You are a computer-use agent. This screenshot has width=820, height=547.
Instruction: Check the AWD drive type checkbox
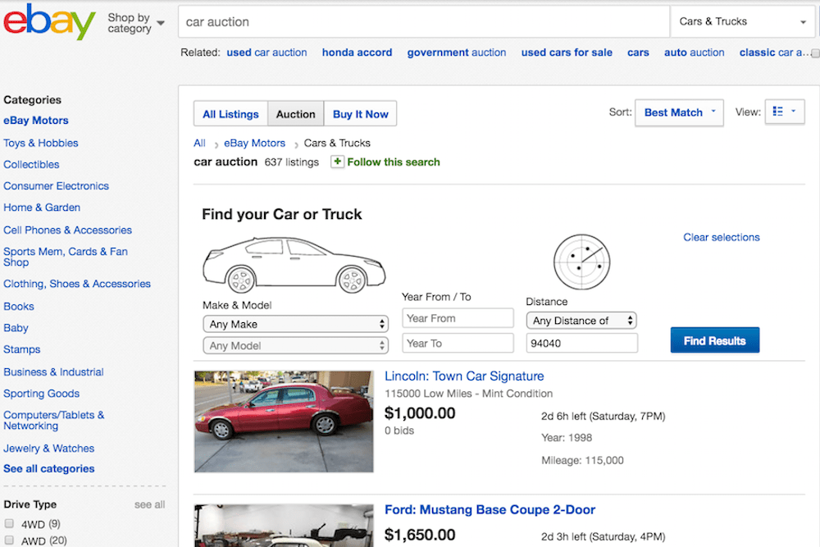pyautogui.click(x=9, y=540)
